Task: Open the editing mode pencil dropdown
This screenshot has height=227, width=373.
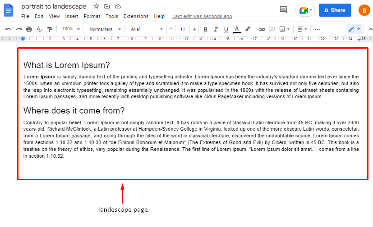Action: pos(354,29)
